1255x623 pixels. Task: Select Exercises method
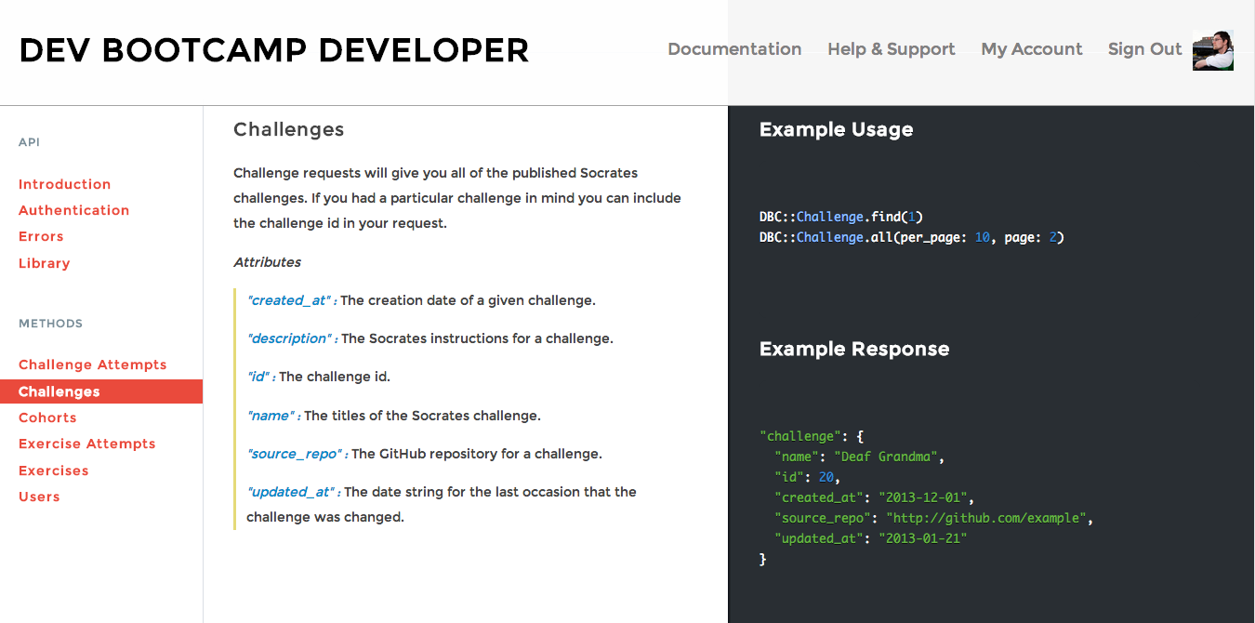click(x=53, y=471)
